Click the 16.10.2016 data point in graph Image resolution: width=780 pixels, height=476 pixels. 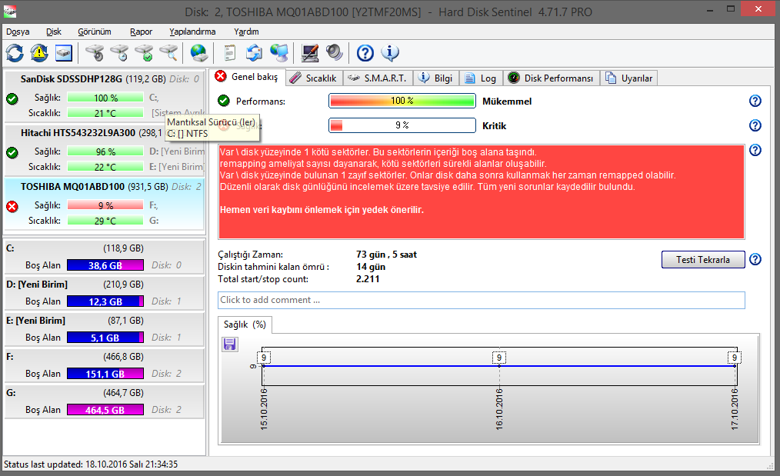pyautogui.click(x=499, y=366)
